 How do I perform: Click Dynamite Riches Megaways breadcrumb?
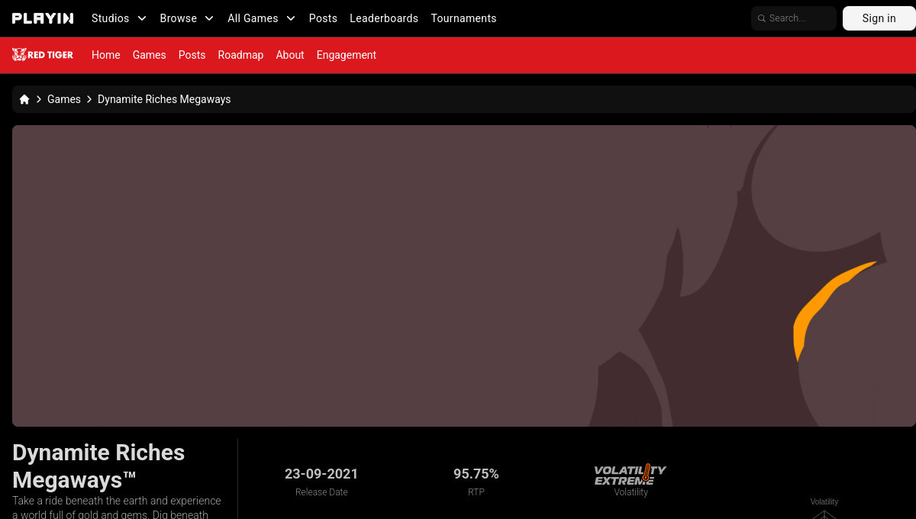[x=164, y=99]
